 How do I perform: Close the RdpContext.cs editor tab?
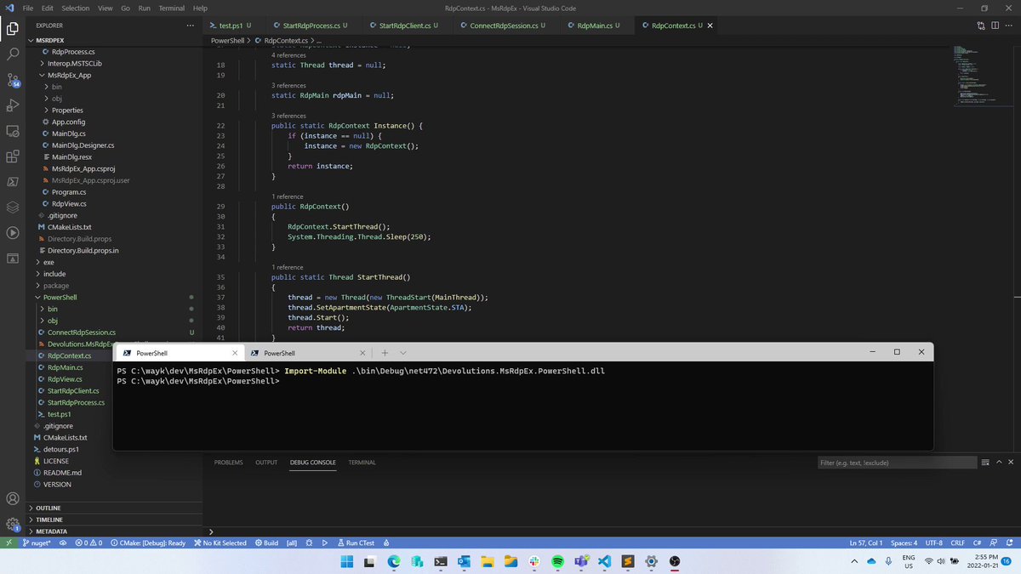pos(710,26)
